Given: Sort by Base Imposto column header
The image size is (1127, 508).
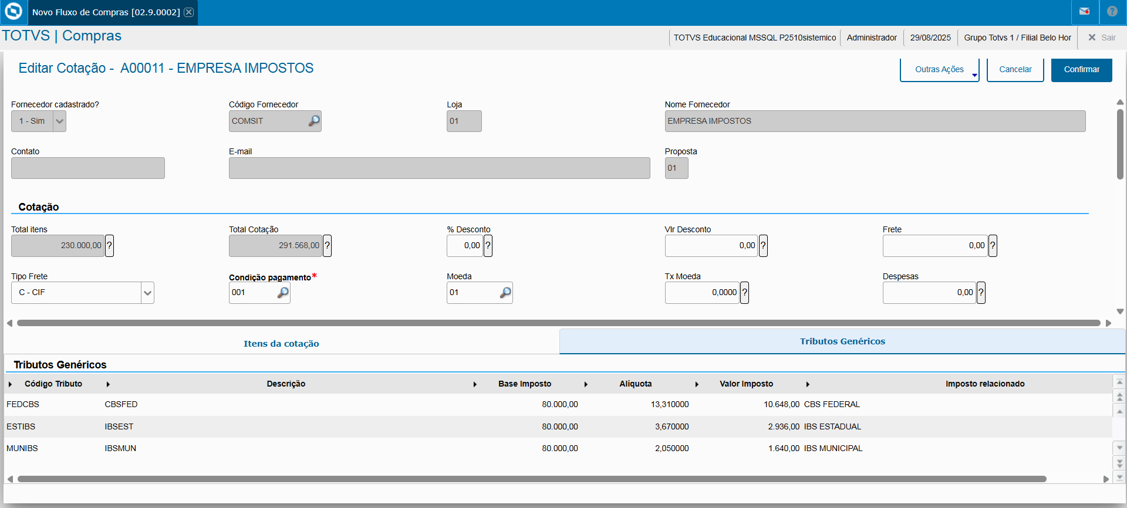Looking at the screenshot, I should pos(525,384).
